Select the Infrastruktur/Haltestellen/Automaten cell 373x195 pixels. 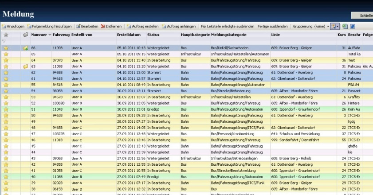tap(240, 54)
